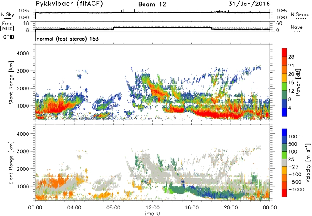The image size is (312, 216).
Task: Click the 'Beam 12' label
Action: click(152, 4)
